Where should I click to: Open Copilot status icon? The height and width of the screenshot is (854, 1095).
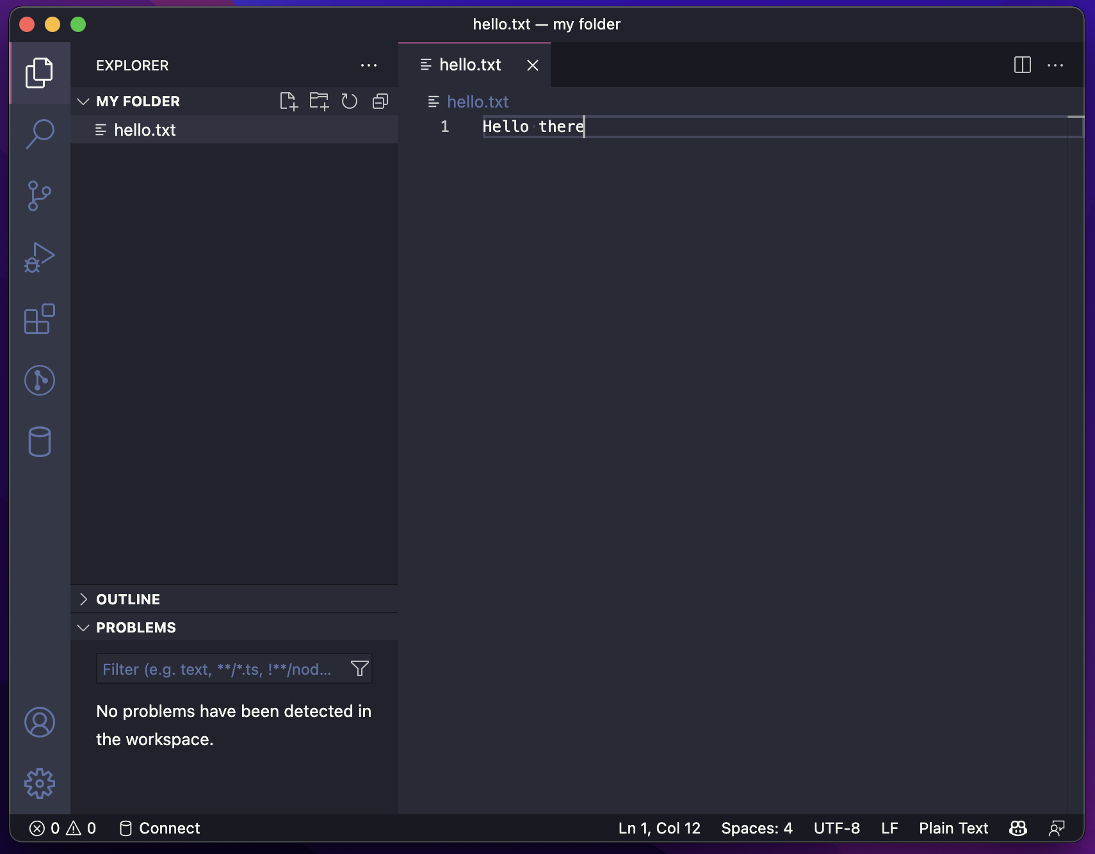pyautogui.click(x=1018, y=828)
